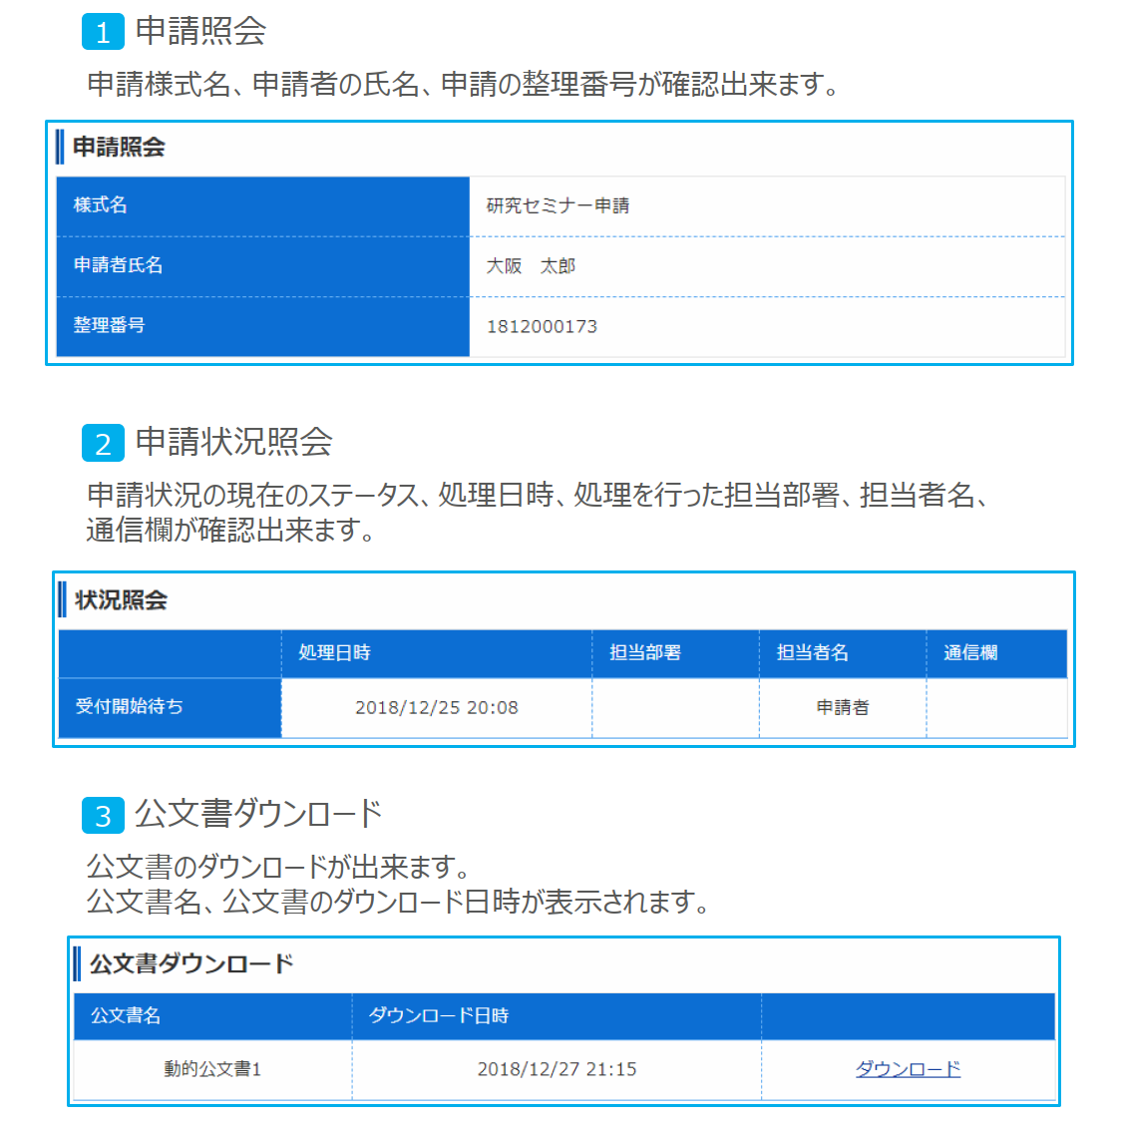Click the 申請者 cell under 担当者名
Viewport: 1121px width, 1123px height.
coord(843,707)
